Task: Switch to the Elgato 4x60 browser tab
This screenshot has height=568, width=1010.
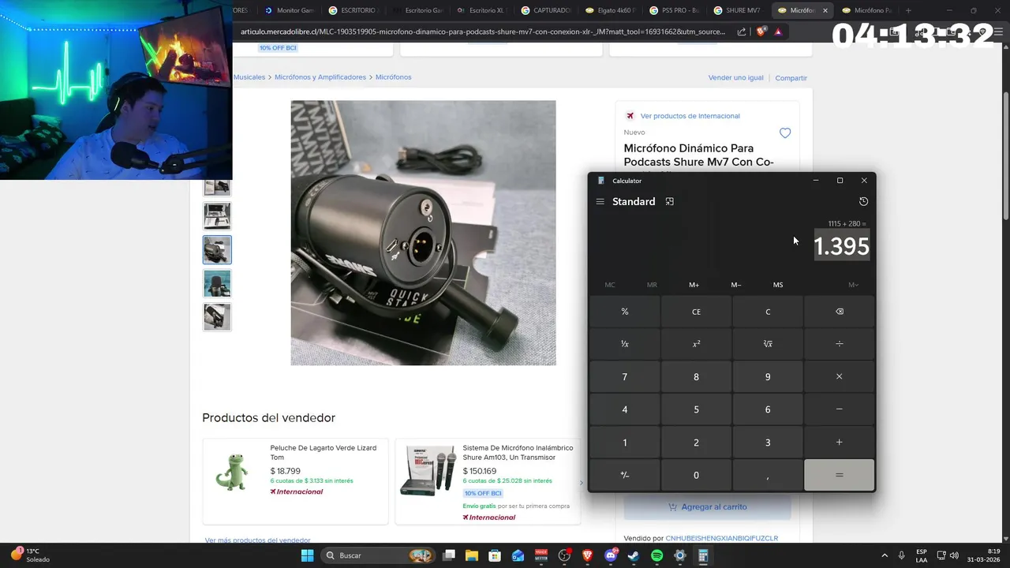Action: pos(610,10)
